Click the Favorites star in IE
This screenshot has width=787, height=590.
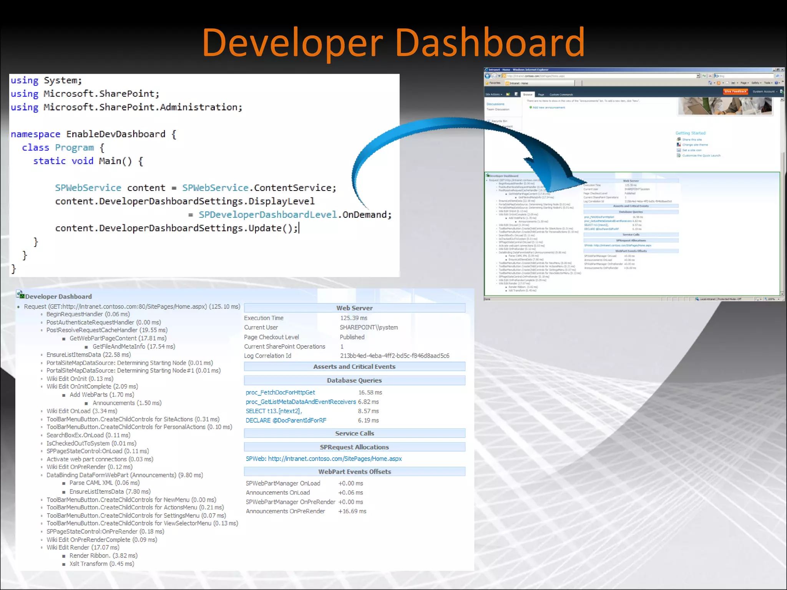pyautogui.click(x=487, y=83)
